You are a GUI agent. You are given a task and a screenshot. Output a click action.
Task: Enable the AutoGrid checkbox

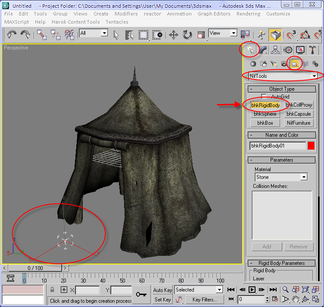[x=264, y=97]
